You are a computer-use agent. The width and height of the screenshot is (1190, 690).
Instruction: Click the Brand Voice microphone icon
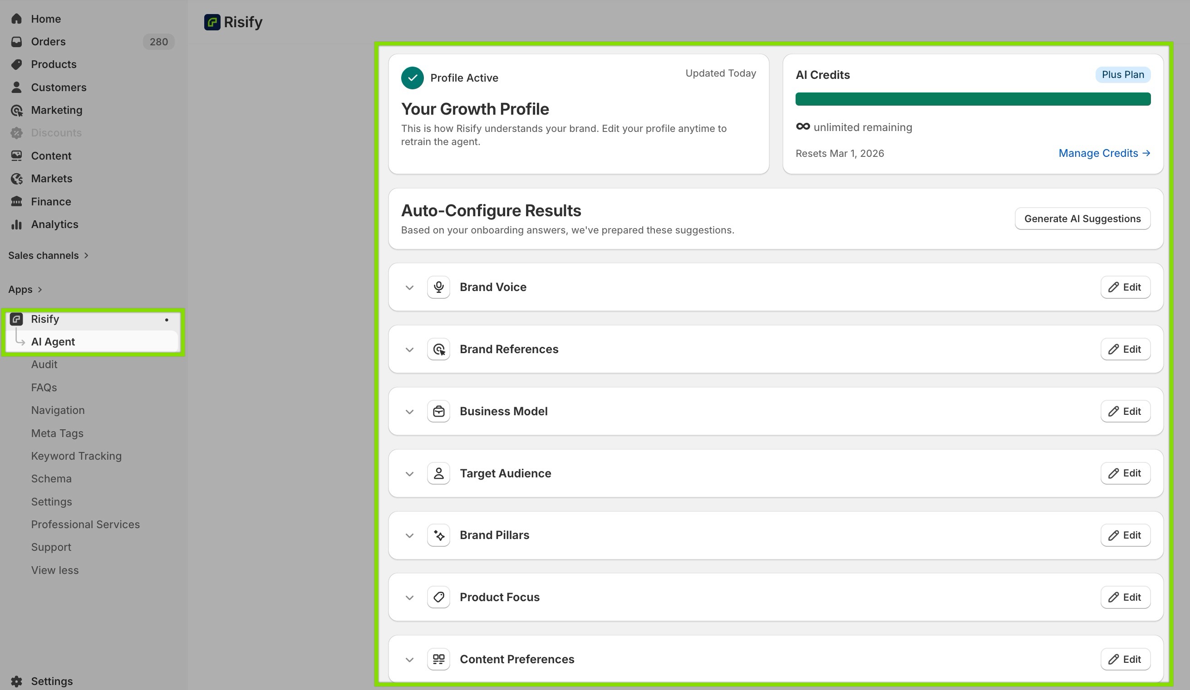point(439,287)
